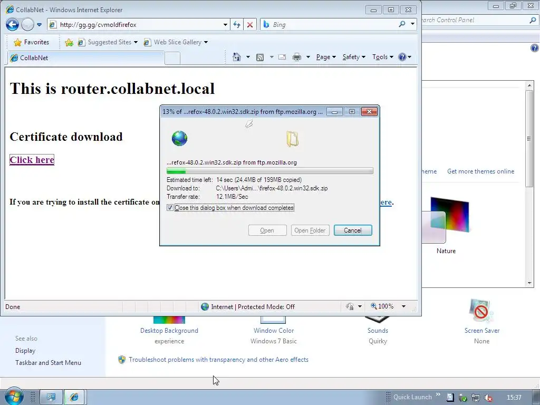Open Screen Saver settings icon
This screenshot has height=405, width=540.
[x=481, y=311]
